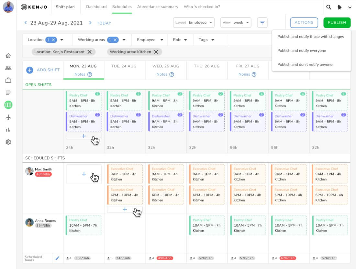Open the View week dropdown
Screen dimensions: 356x269
236,23
